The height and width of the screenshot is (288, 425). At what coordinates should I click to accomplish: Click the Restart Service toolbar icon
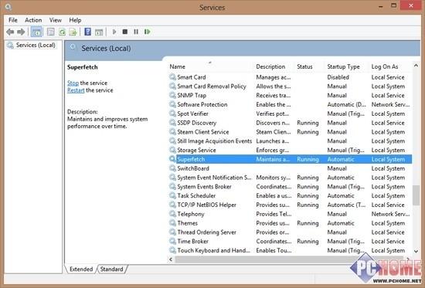point(147,32)
